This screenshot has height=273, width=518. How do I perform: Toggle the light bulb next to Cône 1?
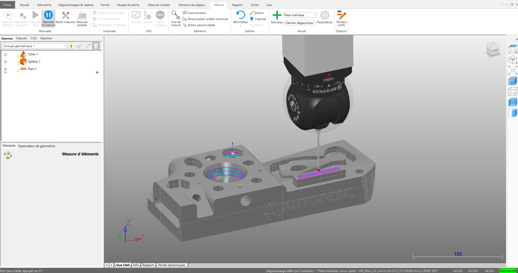click(18, 55)
